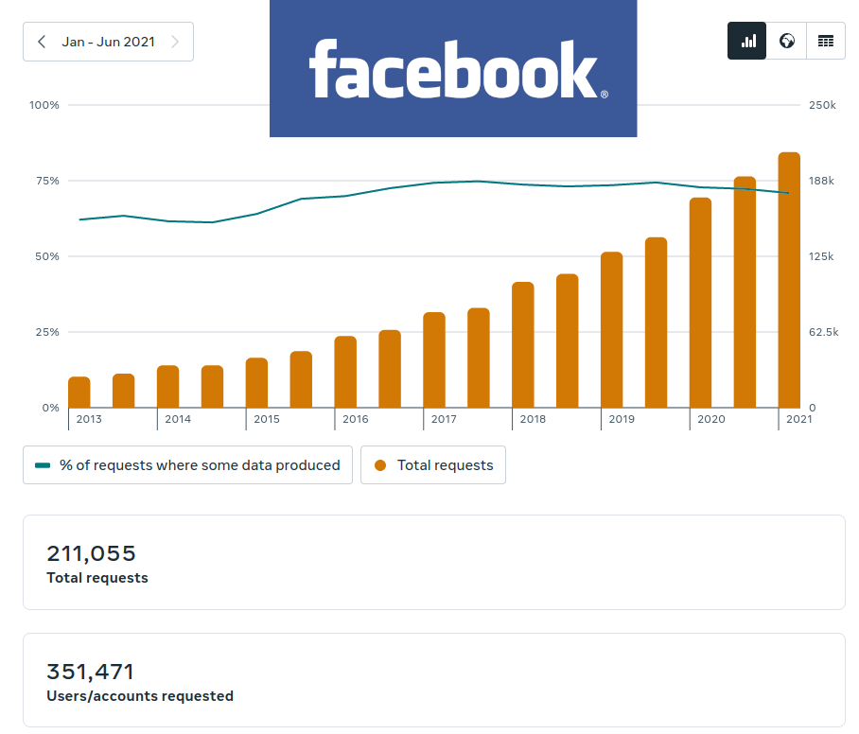This screenshot has width=859, height=734.
Task: Open the globe map view
Action: click(786, 42)
